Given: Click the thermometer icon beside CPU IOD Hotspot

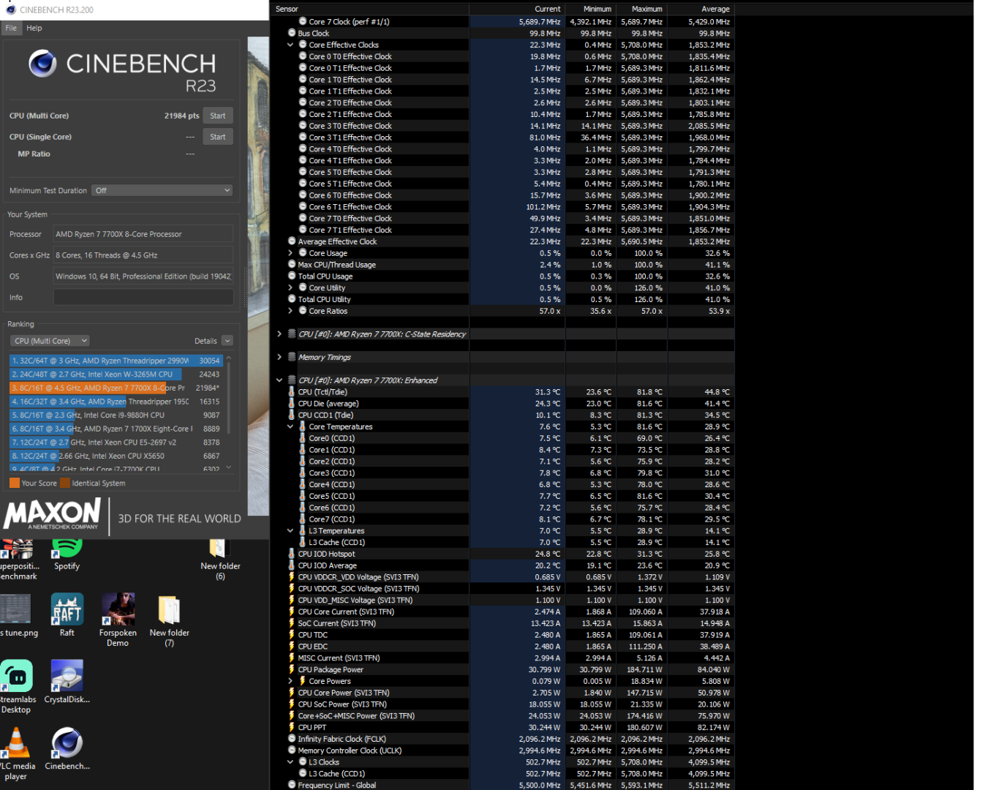Looking at the screenshot, I should click(292, 554).
